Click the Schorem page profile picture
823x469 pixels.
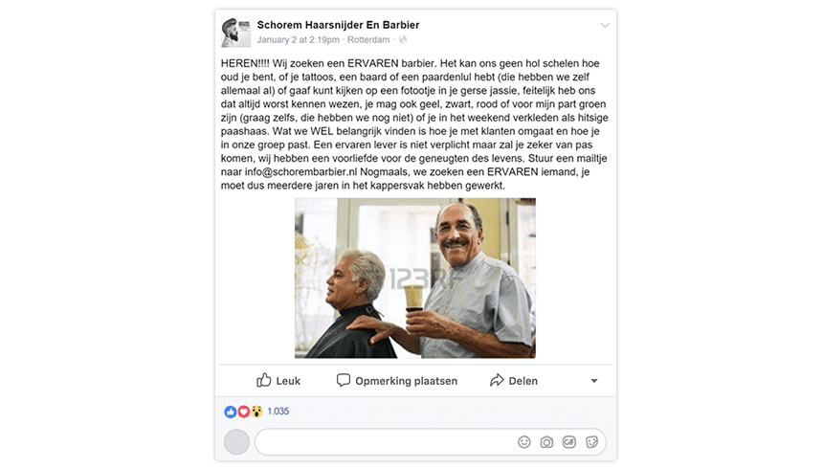click(235, 32)
